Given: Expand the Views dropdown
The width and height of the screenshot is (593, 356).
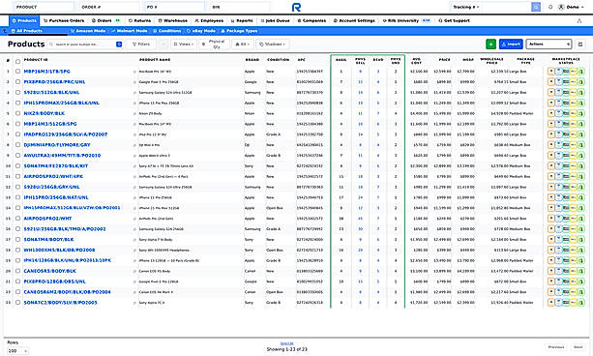Looking at the screenshot, I should [x=184, y=44].
